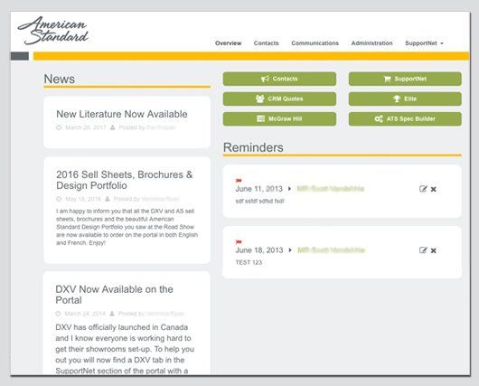Click the user icon on the May 18 post

tap(108, 199)
